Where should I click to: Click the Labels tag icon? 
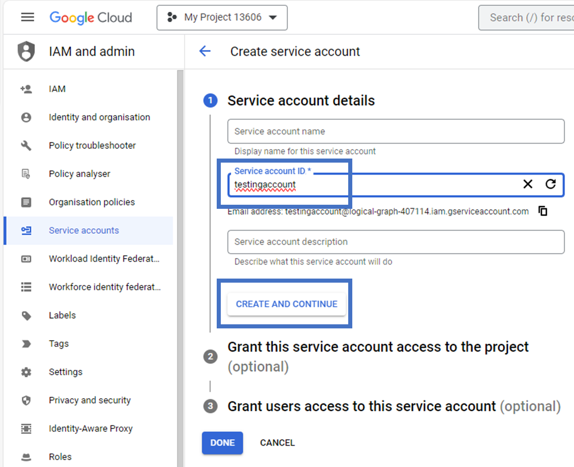pos(27,315)
